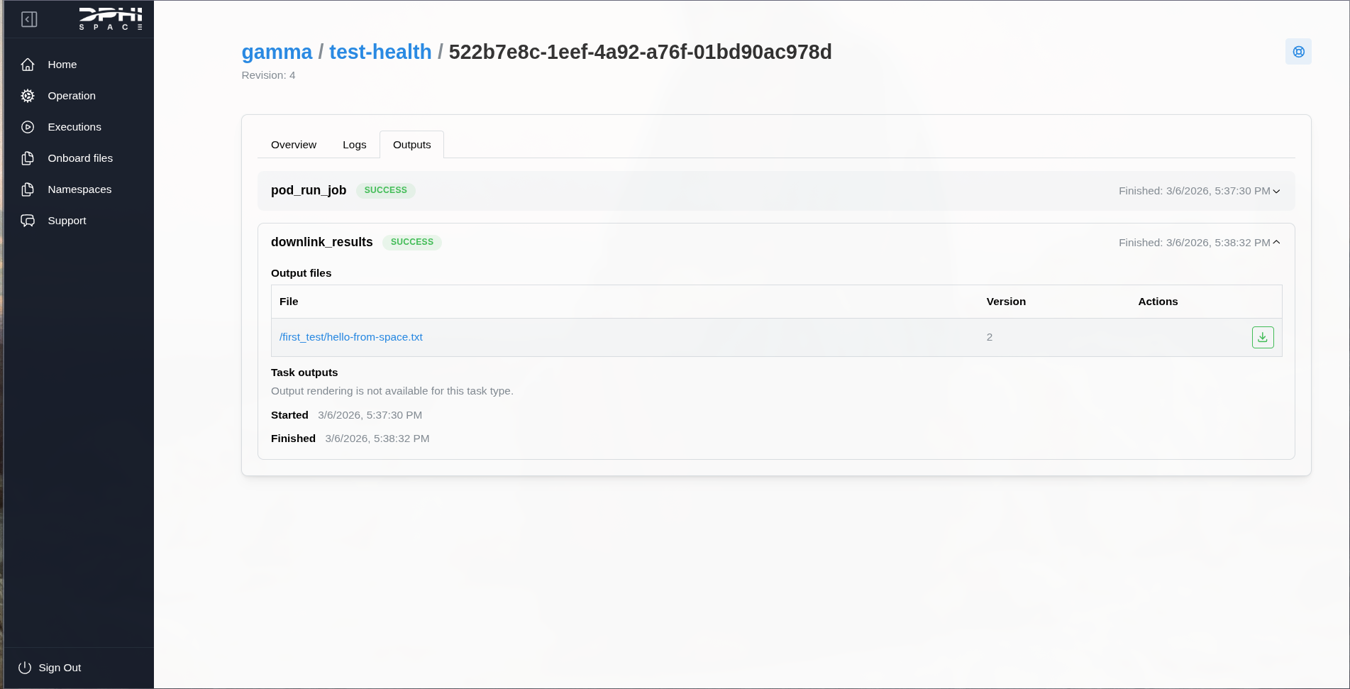Viewport: 1350px width, 689px height.
Task: Click the Revision: 4 text
Action: click(x=268, y=75)
